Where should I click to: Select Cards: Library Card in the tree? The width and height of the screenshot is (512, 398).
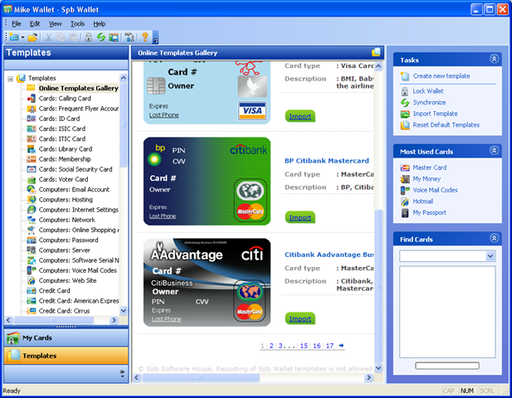coord(66,149)
